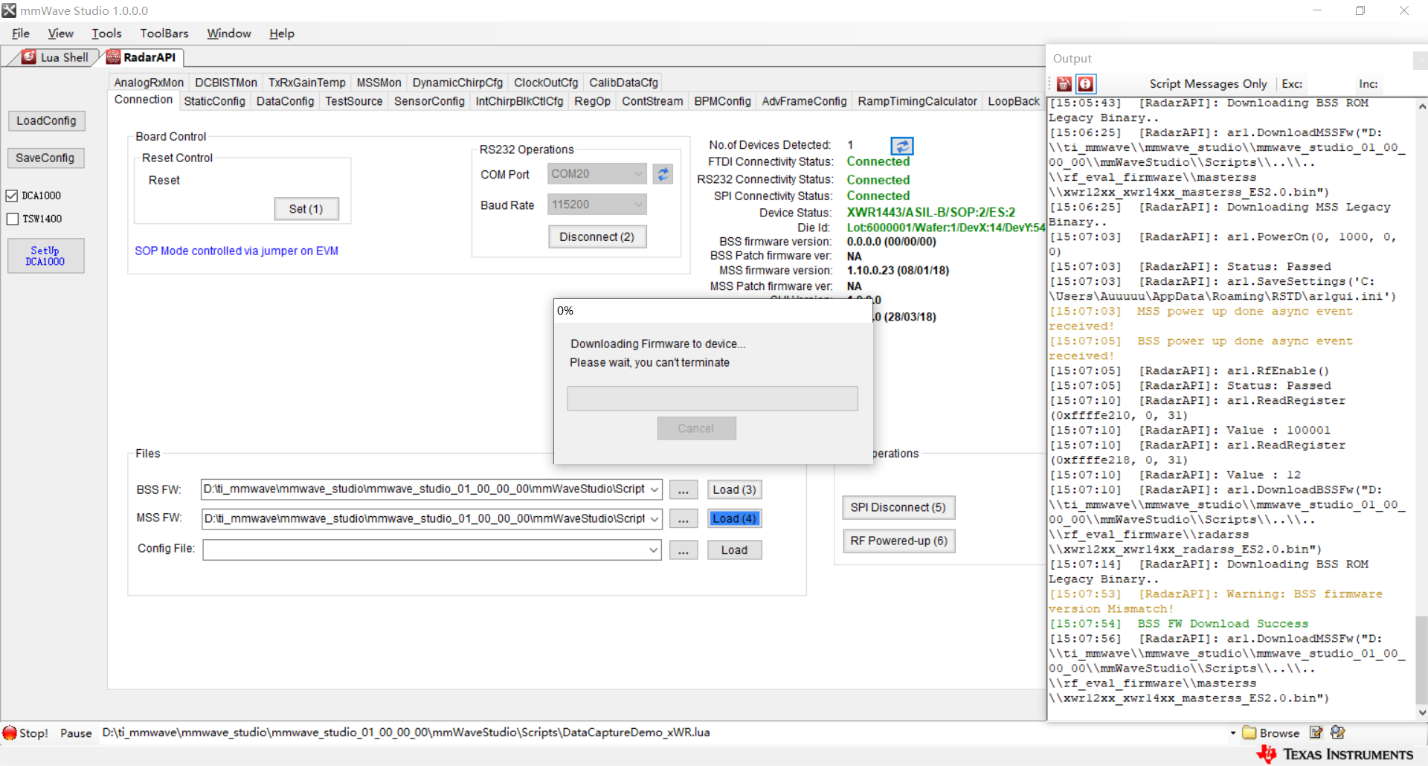Screen dimensions: 1428x766
Task: Toggle the red scroll-lock icon in the Output toolbar
Action: [x=1086, y=84]
